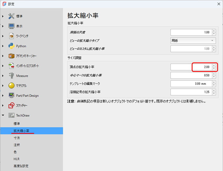Open the 寸法 sub-page
Image resolution: width=223 pixels, height=171 pixels.
coord(17,138)
